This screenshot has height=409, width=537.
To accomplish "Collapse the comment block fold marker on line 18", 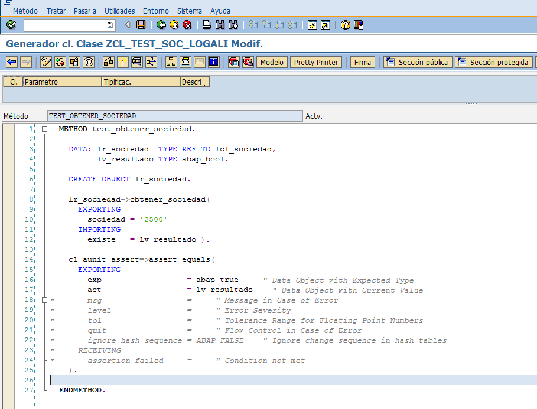I will pyautogui.click(x=44, y=300).
